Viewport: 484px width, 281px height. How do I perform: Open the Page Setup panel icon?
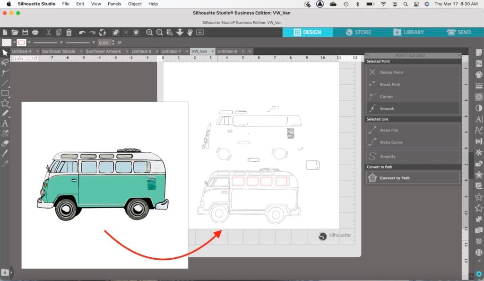pyautogui.click(x=479, y=53)
